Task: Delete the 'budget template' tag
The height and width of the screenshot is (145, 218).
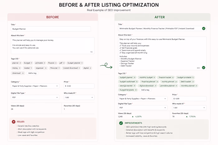Action: (136, 90)
